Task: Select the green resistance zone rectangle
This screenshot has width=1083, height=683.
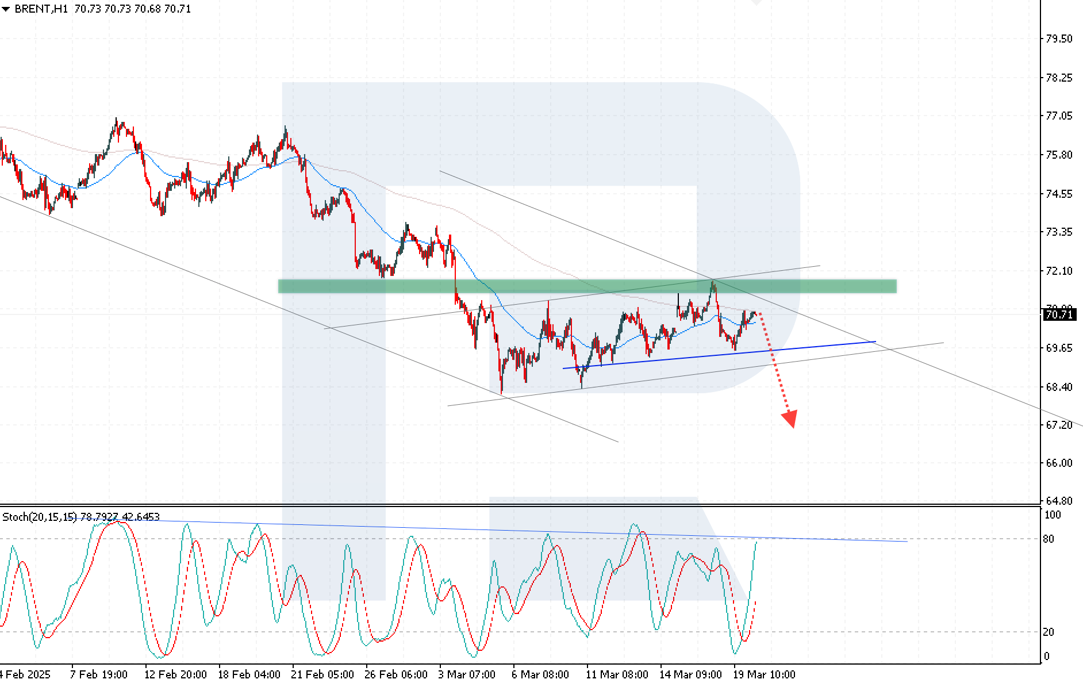Action: pyautogui.click(x=586, y=286)
